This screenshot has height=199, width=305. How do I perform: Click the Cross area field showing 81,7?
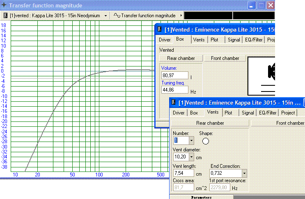click(x=183, y=188)
